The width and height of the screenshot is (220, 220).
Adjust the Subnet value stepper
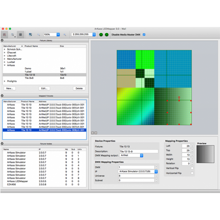156,180
